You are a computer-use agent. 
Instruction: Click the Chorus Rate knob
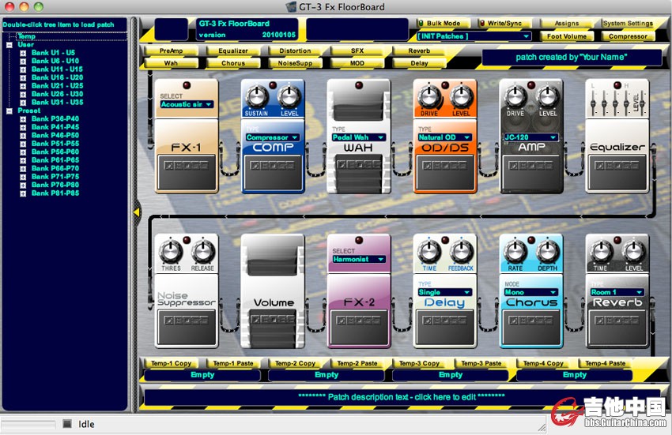tap(515, 252)
